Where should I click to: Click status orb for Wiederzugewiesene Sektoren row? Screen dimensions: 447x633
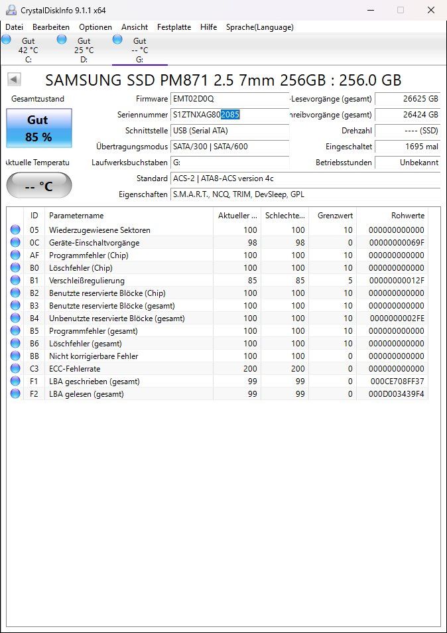15,230
